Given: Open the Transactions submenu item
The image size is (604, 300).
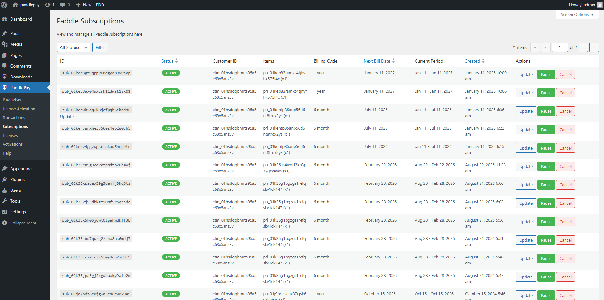Looking at the screenshot, I should pos(14,117).
